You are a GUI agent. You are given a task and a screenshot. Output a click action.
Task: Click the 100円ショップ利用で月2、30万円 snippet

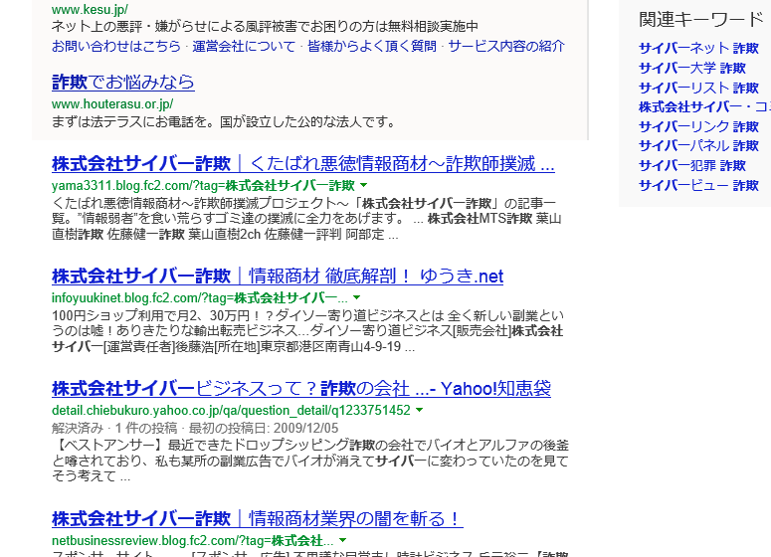click(307, 331)
